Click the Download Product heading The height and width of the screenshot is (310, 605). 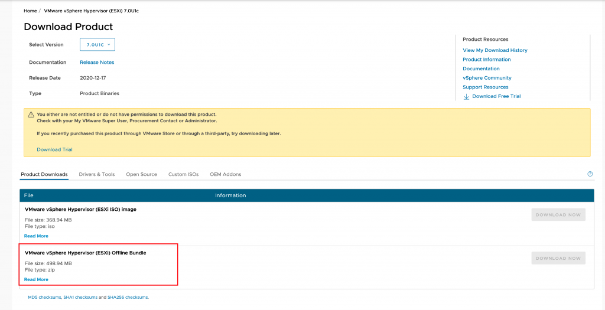click(x=69, y=27)
